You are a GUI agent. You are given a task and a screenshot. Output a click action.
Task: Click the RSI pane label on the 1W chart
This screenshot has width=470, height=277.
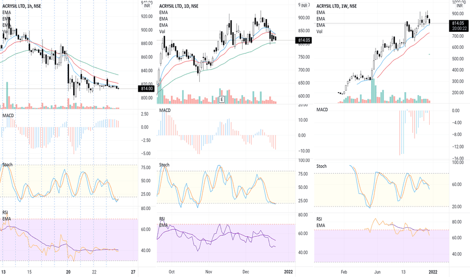coord(319,219)
